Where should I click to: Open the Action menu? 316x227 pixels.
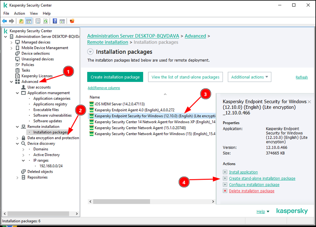click(x=19, y=13)
